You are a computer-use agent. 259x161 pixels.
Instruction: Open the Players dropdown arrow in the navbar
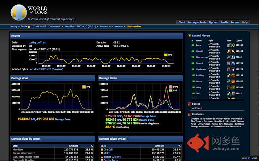click(x=110, y=27)
